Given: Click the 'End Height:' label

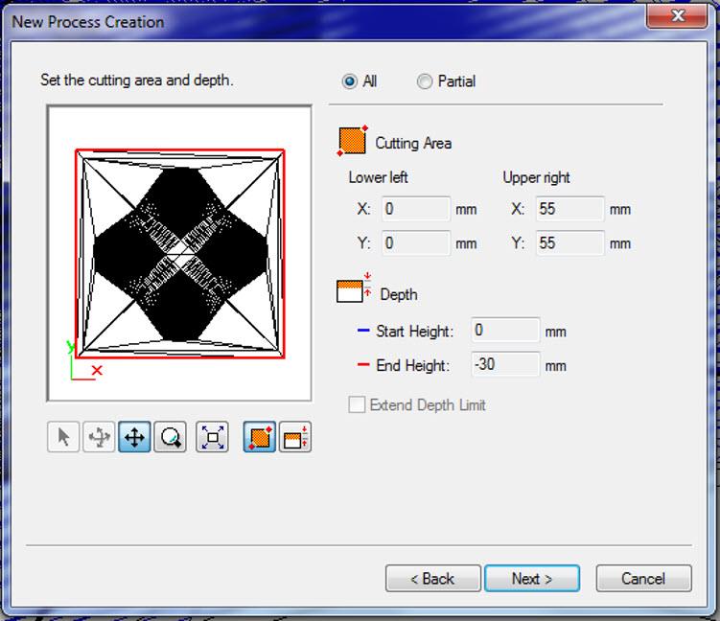Looking at the screenshot, I should (413, 365).
